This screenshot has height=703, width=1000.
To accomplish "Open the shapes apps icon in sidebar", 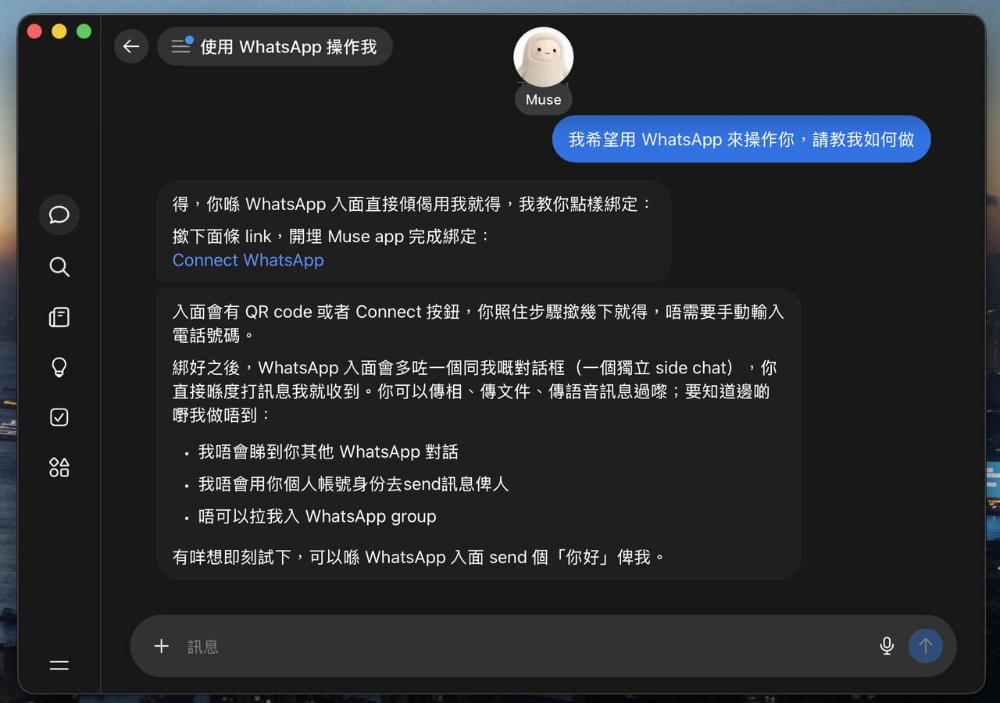I will pyautogui.click(x=59, y=467).
